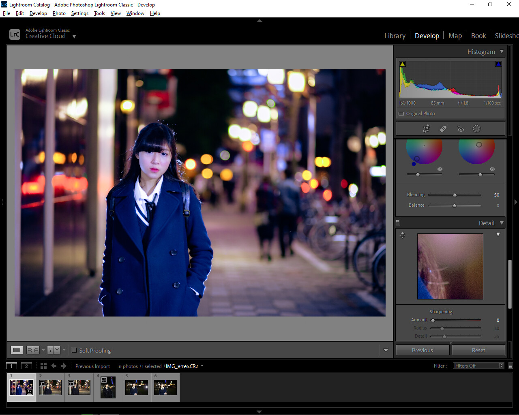Hide the right panel with edge arrow
Image resolution: width=519 pixels, height=415 pixels.
click(x=516, y=201)
